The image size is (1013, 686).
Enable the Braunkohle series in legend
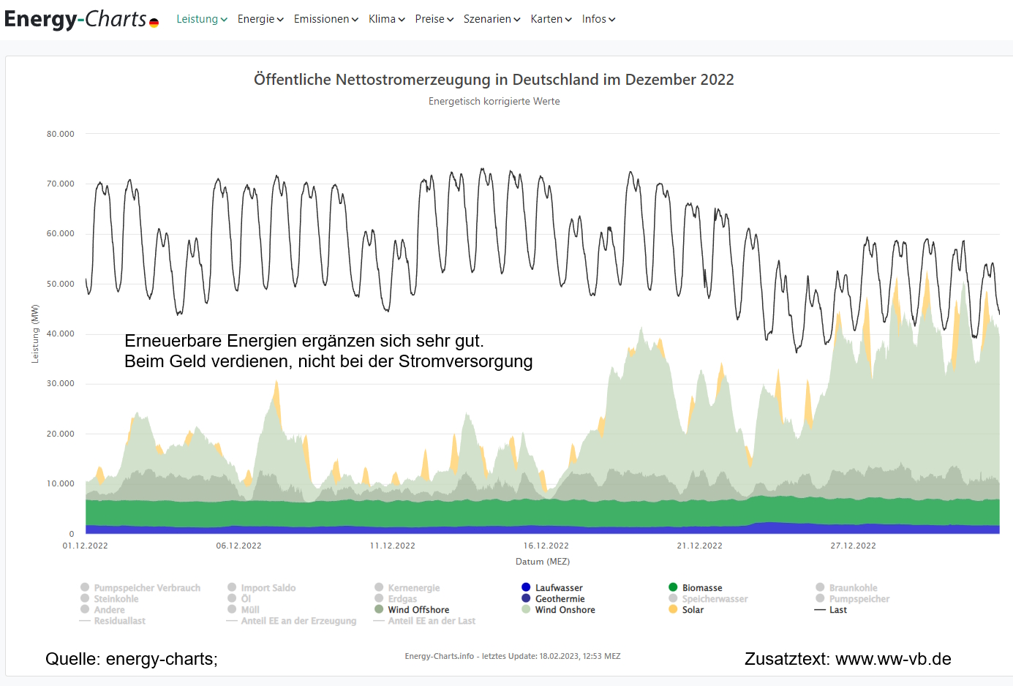[853, 588]
